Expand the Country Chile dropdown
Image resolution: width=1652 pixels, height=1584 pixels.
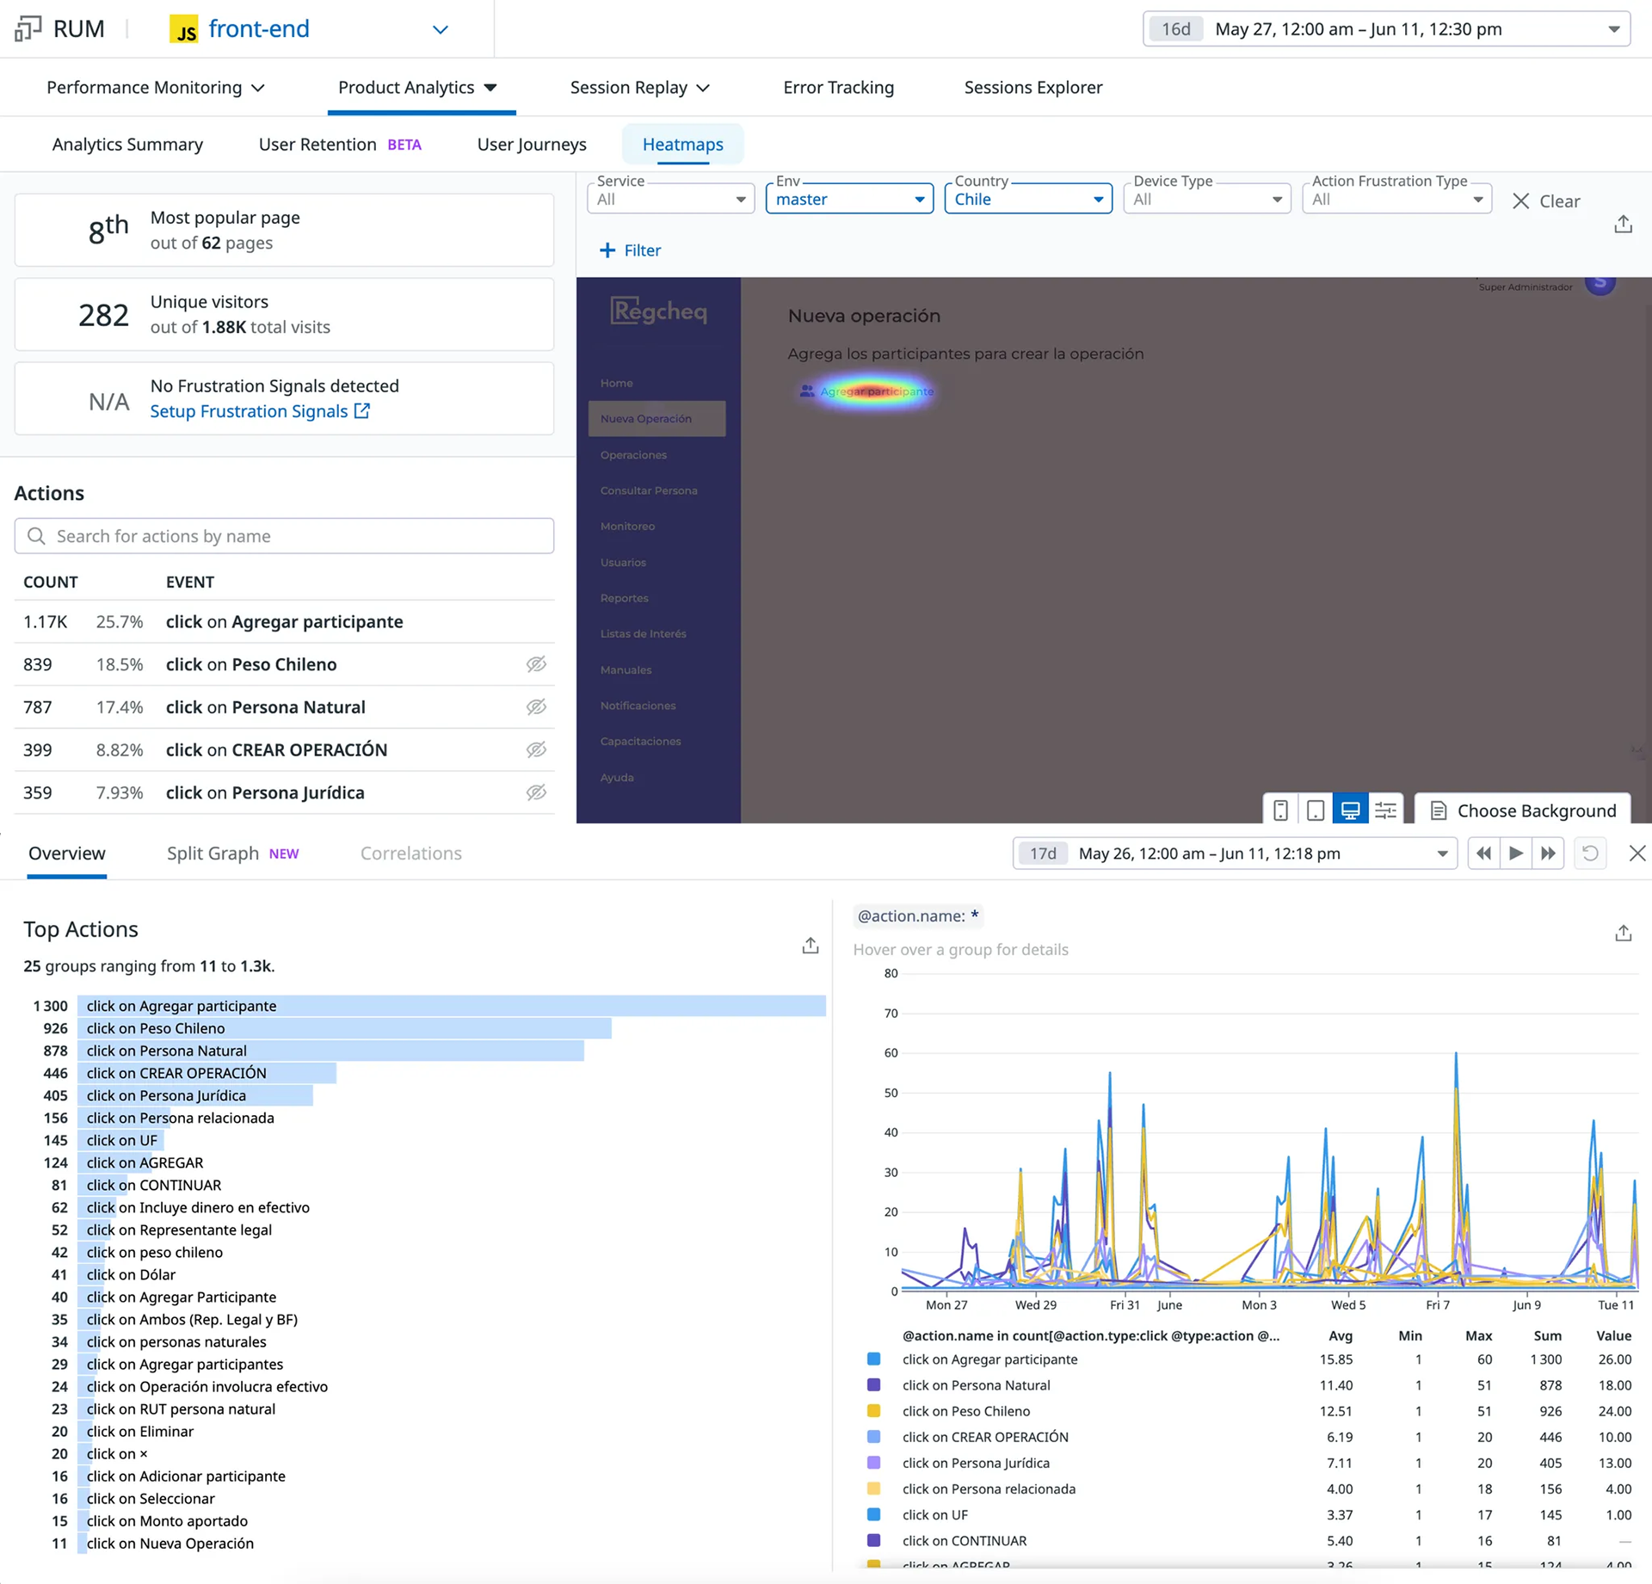click(1027, 199)
